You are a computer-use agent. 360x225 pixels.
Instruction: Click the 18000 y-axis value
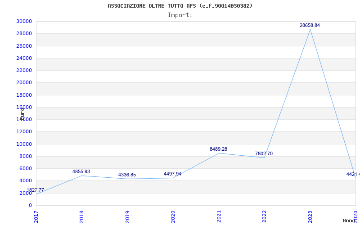(x=24, y=95)
